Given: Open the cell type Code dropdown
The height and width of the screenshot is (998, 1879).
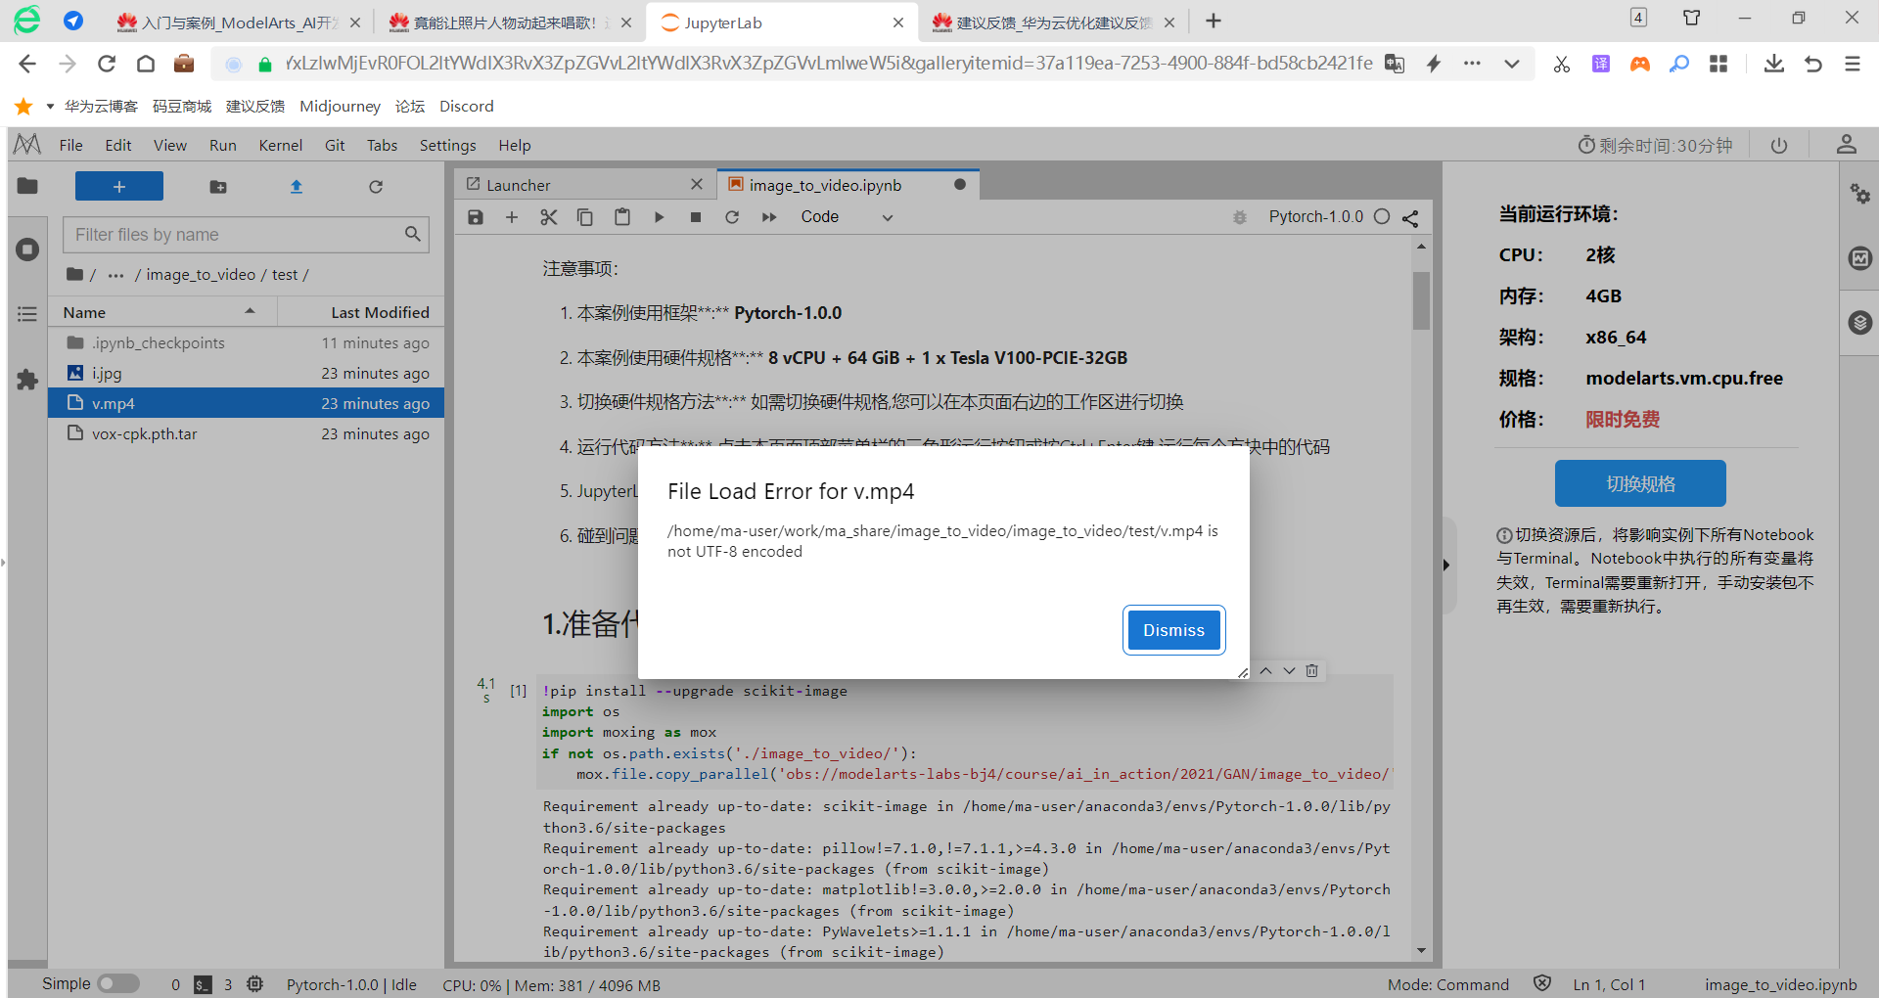Looking at the screenshot, I should point(847,217).
